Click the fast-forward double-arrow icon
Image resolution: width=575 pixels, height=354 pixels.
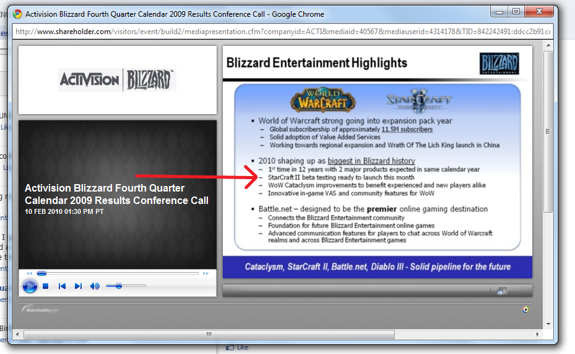point(206,273)
